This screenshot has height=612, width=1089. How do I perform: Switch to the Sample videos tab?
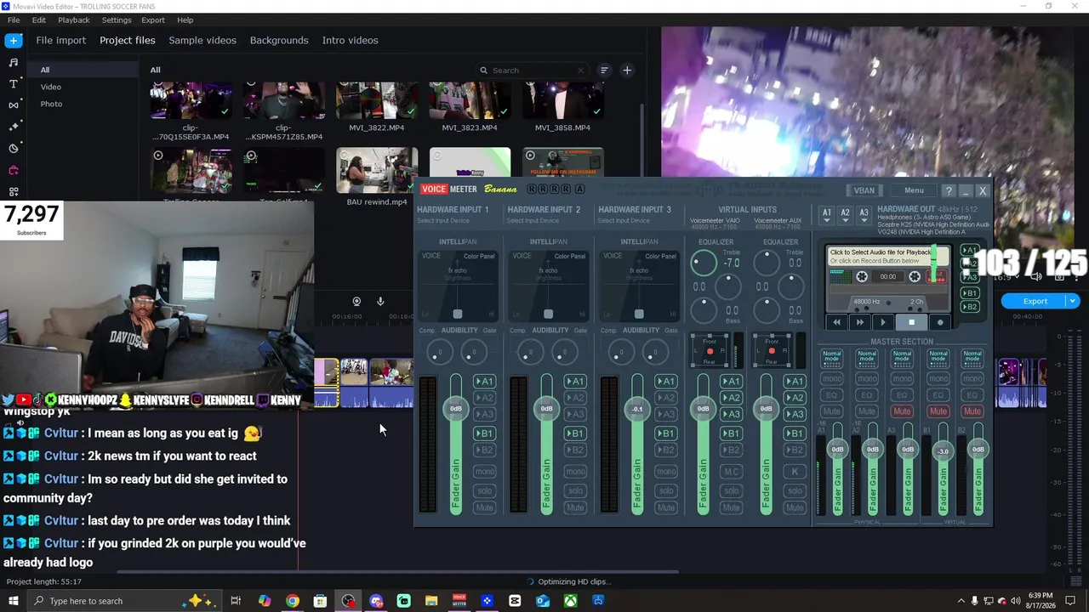pyautogui.click(x=202, y=40)
